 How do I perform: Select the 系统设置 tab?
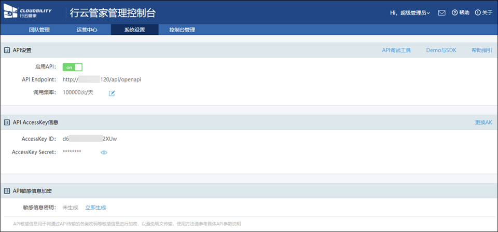(x=135, y=30)
